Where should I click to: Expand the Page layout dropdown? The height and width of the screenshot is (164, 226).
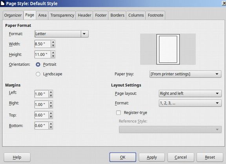pos(190,93)
